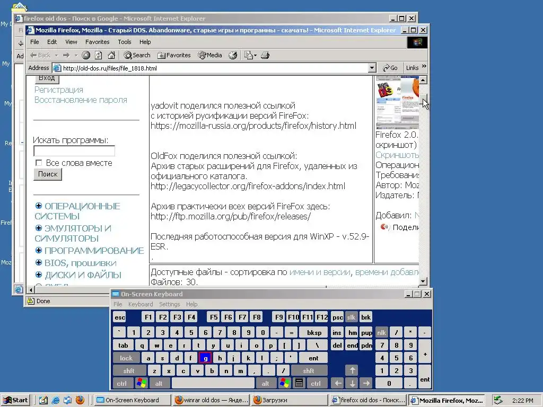543x407 pixels.
Task: Open the address bar dropdown arrow
Action: pos(372,68)
